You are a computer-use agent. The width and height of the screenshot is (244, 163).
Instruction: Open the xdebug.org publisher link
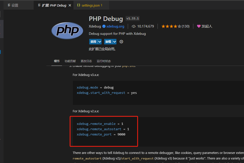tap(115, 26)
